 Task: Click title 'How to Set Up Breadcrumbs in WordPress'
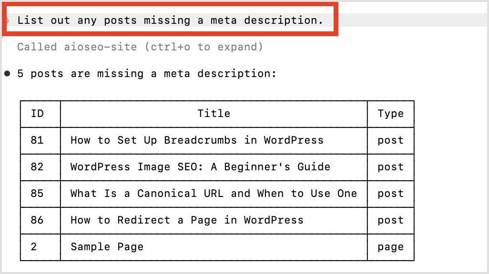point(197,140)
